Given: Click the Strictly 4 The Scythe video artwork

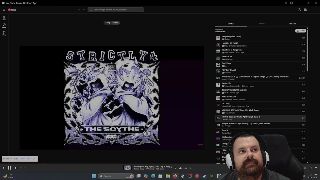Looking at the screenshot, I should [x=112, y=98].
